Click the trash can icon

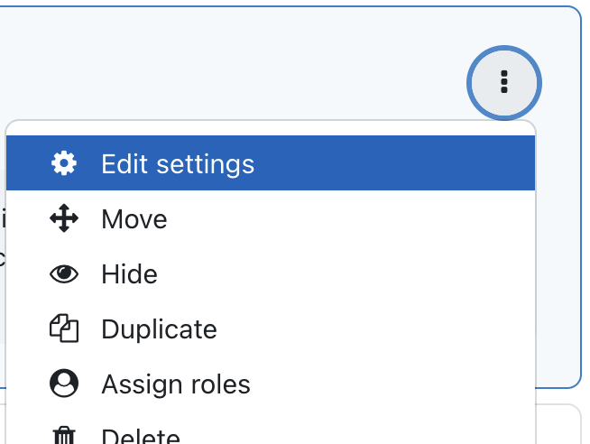tap(64, 435)
